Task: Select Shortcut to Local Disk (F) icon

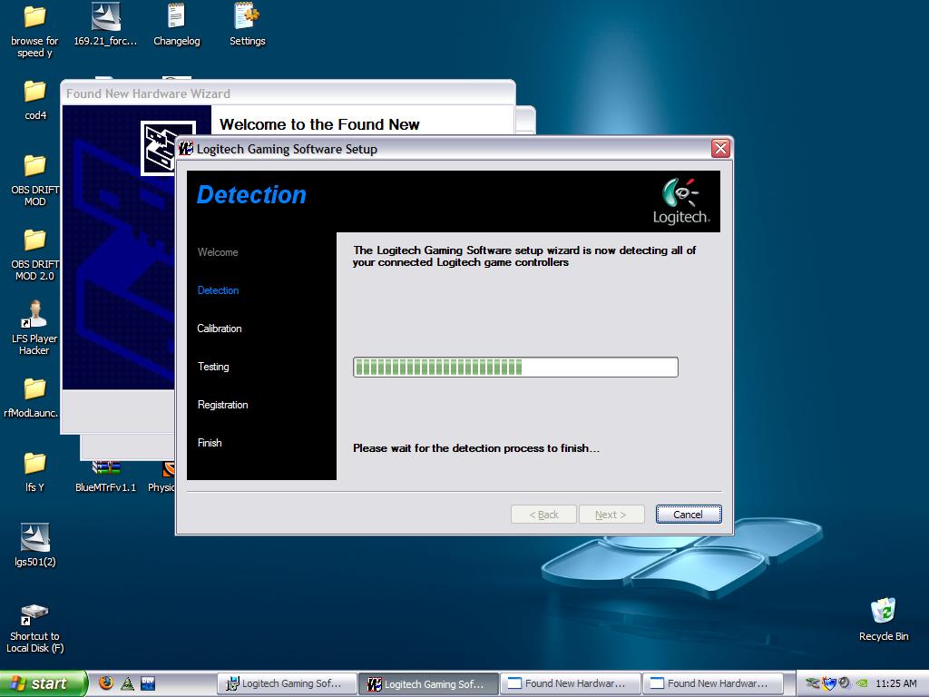Action: [x=35, y=628]
